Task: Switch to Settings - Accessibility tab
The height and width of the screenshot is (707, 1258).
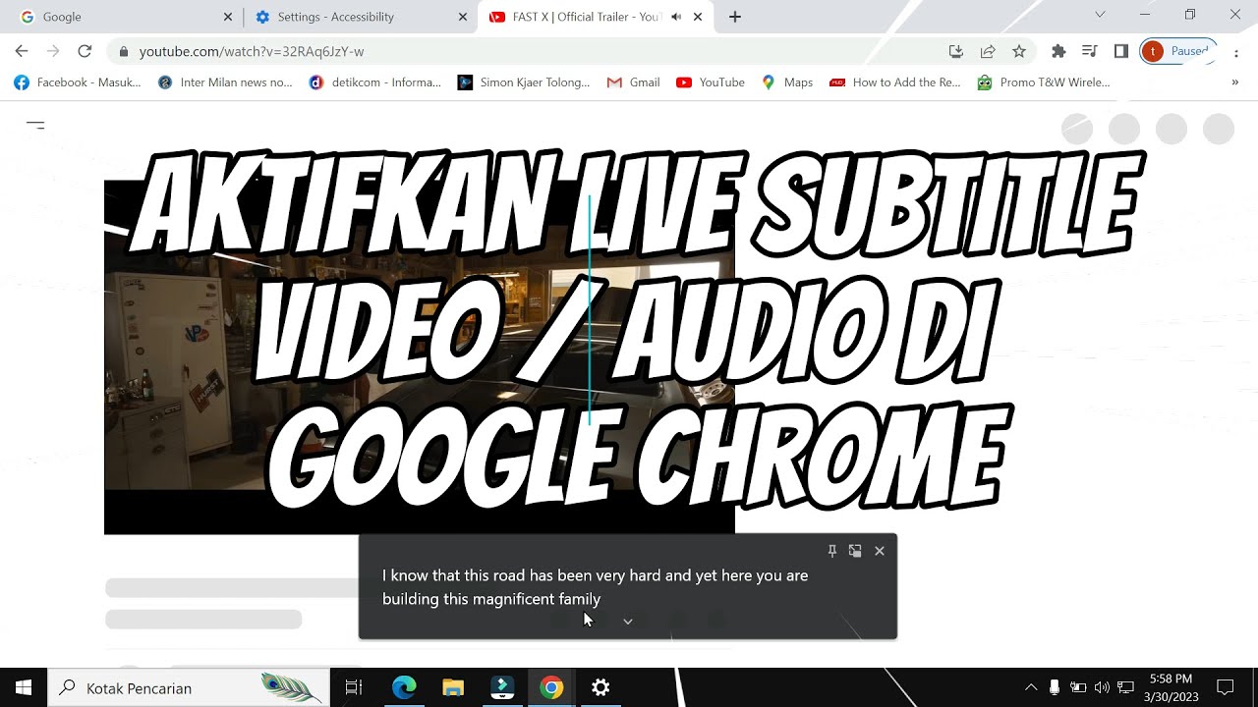Action: (359, 17)
